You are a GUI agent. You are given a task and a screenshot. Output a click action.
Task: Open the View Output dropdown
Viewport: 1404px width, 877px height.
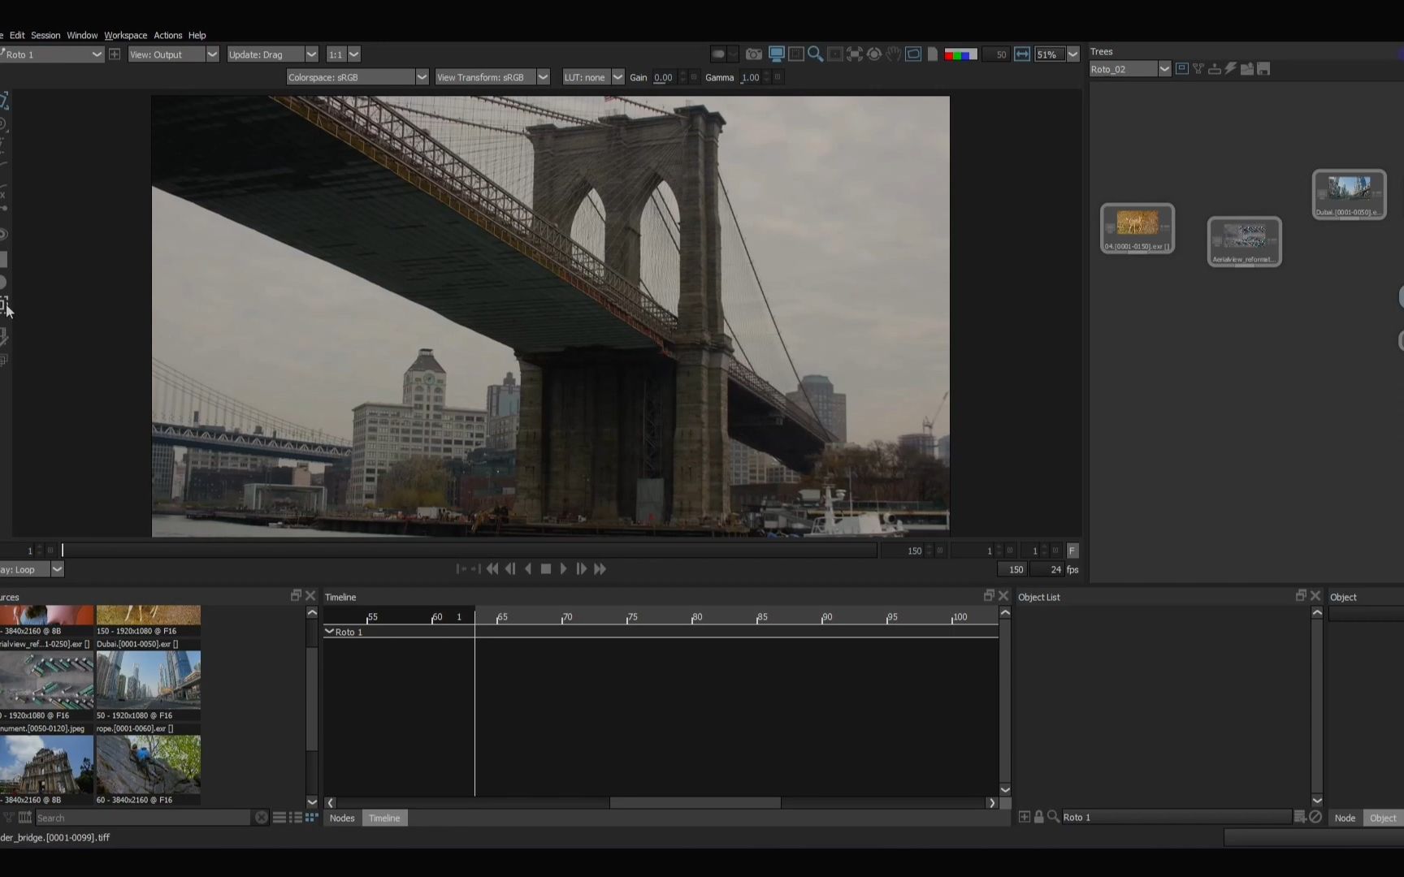(x=173, y=54)
